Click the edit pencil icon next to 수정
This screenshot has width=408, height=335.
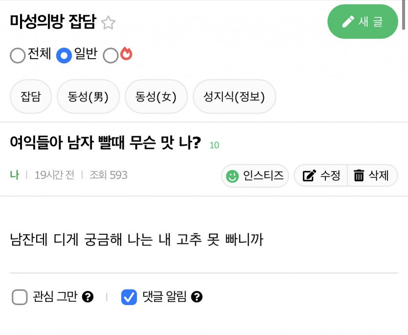309,176
